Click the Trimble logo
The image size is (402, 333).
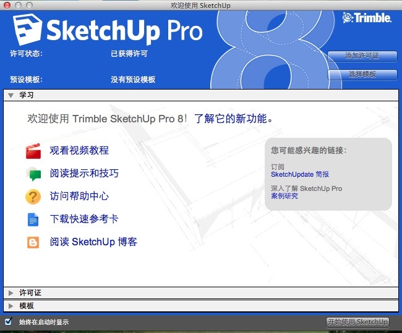pyautogui.click(x=367, y=18)
